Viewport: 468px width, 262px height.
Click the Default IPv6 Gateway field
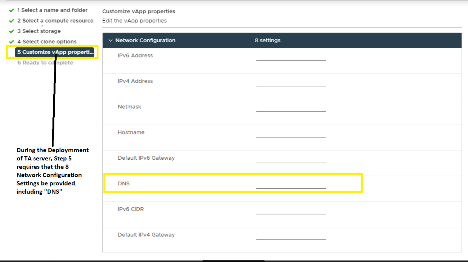coord(291,159)
